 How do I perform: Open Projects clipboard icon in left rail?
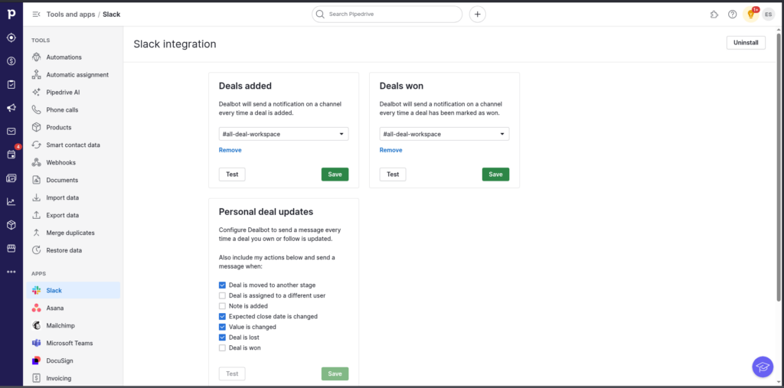click(11, 84)
